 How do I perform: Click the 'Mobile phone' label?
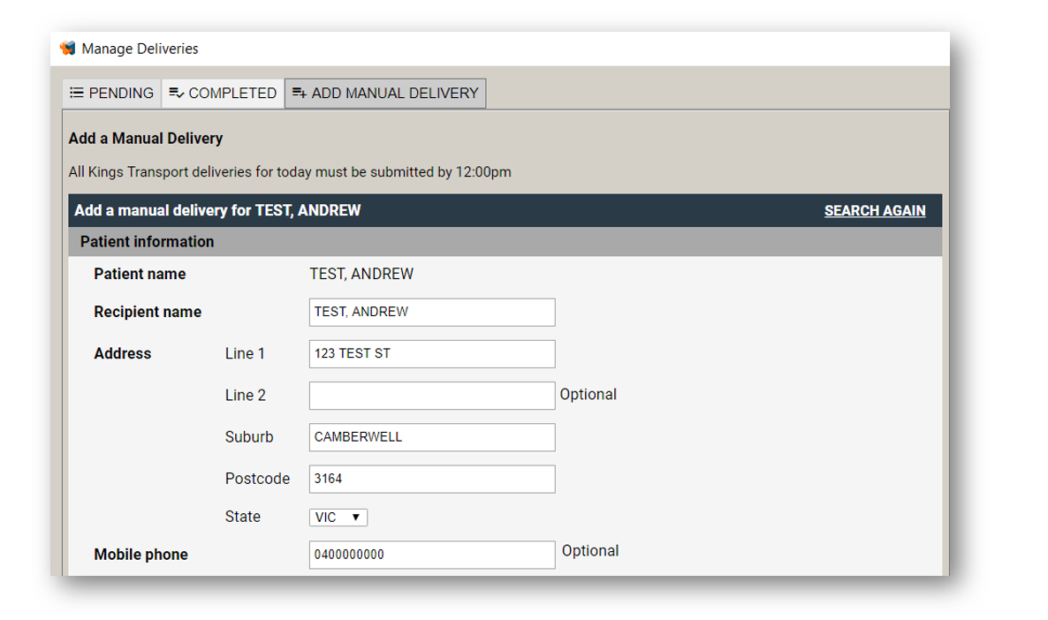coord(141,555)
